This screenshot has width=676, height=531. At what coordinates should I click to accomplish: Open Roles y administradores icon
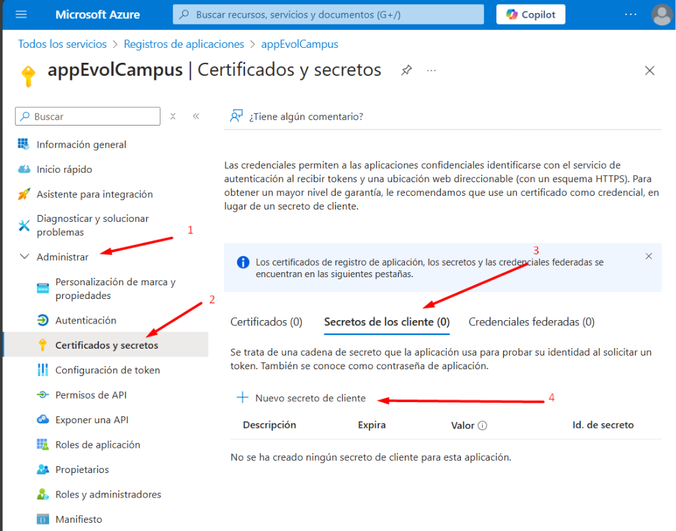point(43,494)
